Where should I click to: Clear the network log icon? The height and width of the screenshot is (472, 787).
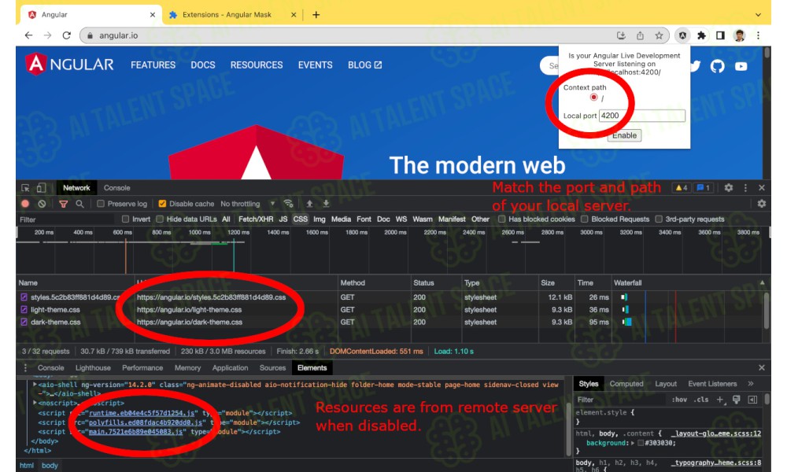42,204
